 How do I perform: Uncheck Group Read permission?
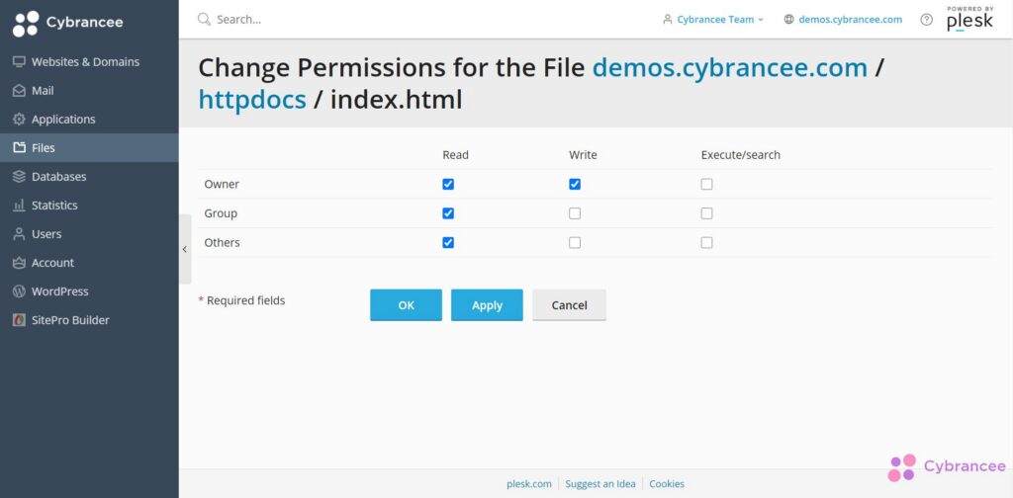[x=448, y=213]
